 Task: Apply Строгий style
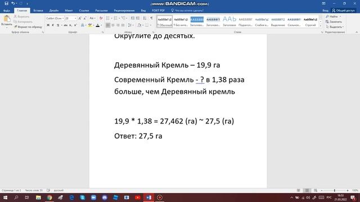(310, 21)
